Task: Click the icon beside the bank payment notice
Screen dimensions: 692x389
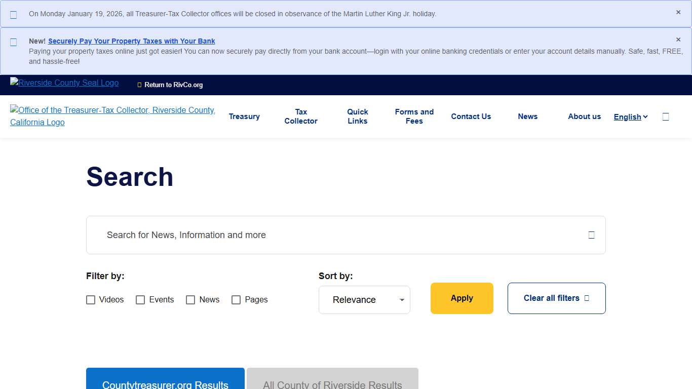Action: point(14,42)
